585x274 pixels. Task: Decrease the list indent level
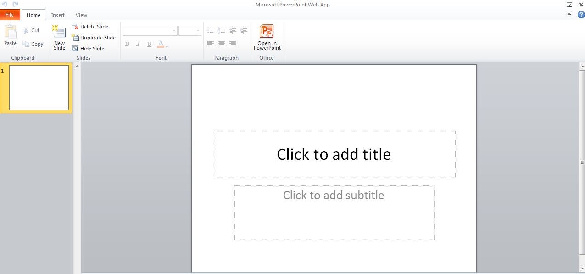(x=233, y=30)
